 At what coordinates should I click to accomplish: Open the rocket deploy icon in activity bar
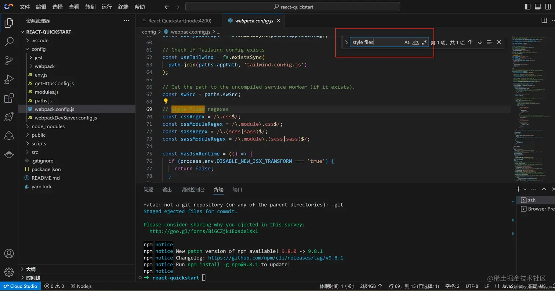[x=9, y=117]
